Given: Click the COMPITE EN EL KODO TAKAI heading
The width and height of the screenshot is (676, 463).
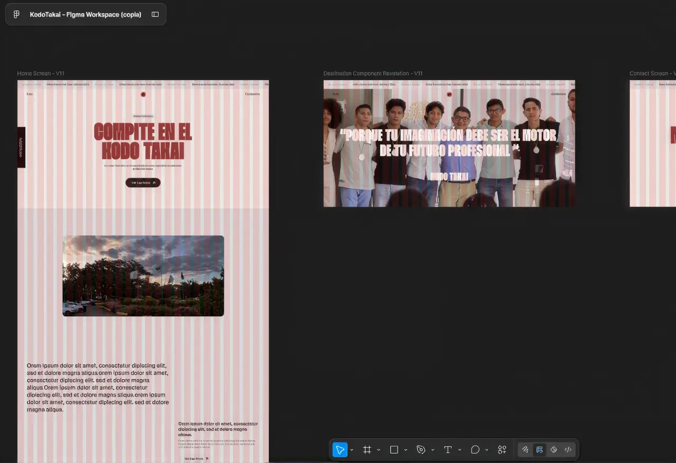Looking at the screenshot, I should pos(143,141).
